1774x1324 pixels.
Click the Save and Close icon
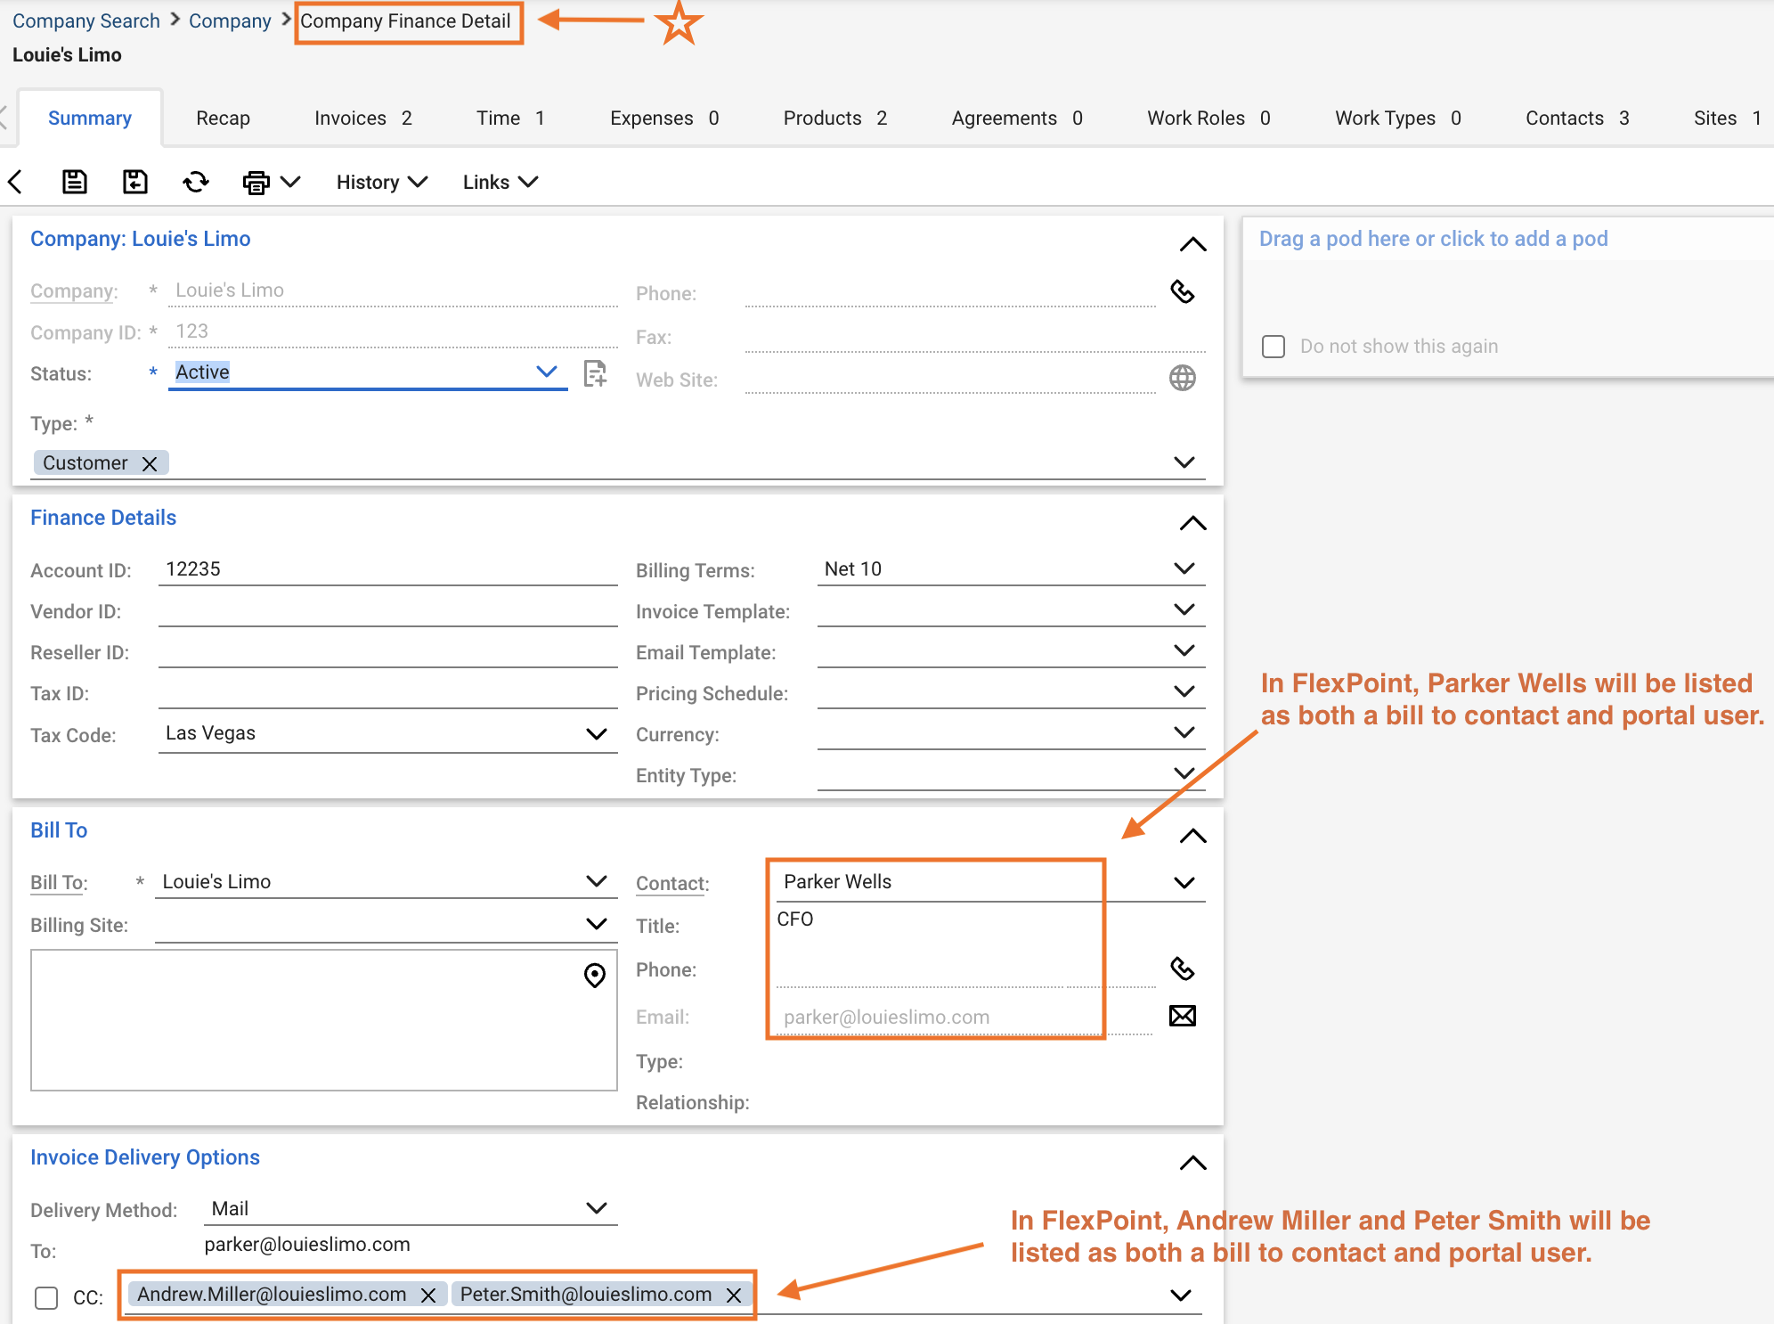[x=134, y=182]
